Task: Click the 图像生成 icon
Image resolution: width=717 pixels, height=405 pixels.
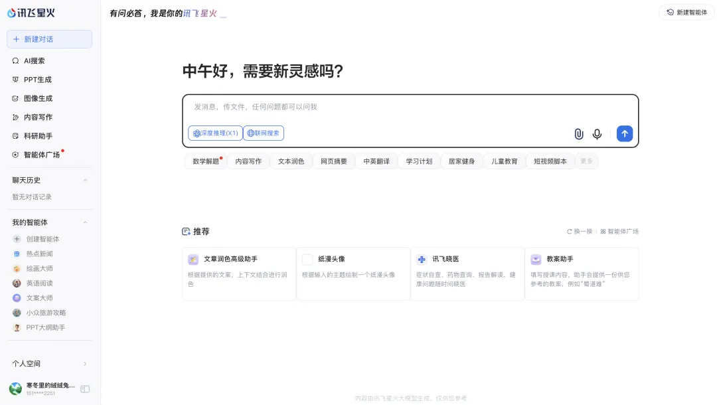Action: [15, 98]
